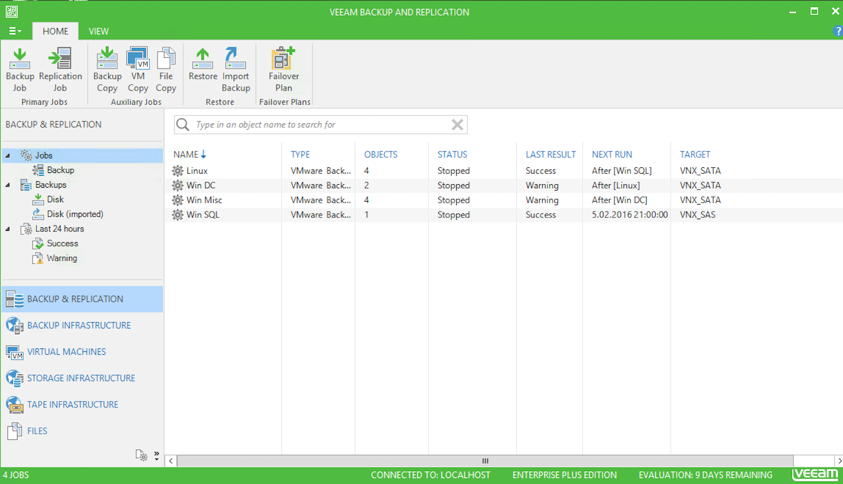Open the help question mark icon

837,31
